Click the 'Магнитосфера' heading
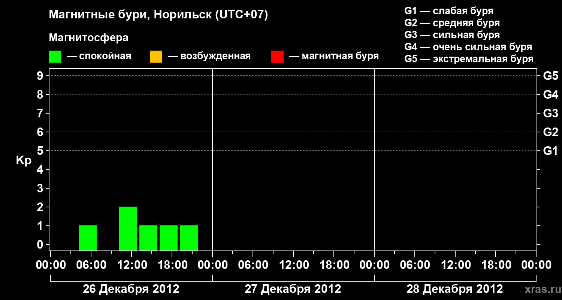The width and height of the screenshot is (562, 300). [88, 38]
